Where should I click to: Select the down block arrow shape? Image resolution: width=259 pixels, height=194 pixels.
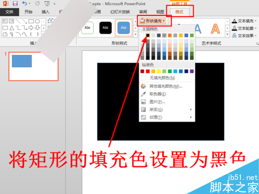click(x=37, y=28)
